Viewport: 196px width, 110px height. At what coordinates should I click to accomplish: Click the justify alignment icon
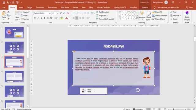point(83,18)
